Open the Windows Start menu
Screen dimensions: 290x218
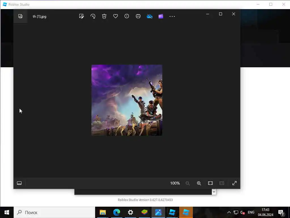[x=7, y=212]
